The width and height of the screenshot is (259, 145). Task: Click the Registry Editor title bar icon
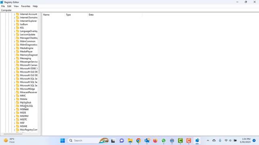2,2
